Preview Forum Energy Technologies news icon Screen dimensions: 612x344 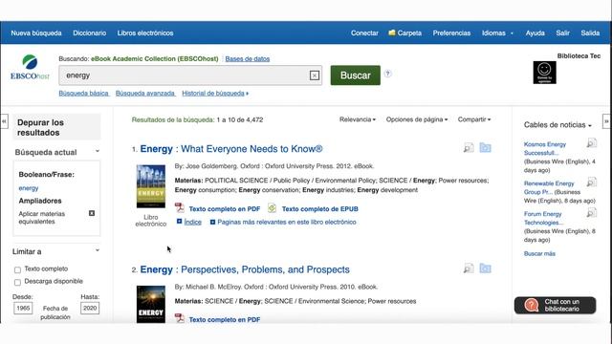[x=591, y=213]
